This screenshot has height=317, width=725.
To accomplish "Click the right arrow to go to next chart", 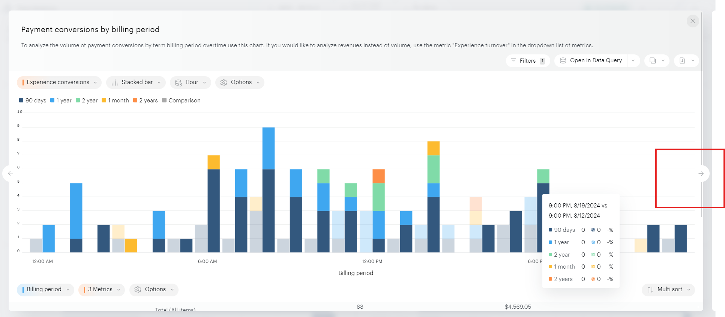I will 701,173.
